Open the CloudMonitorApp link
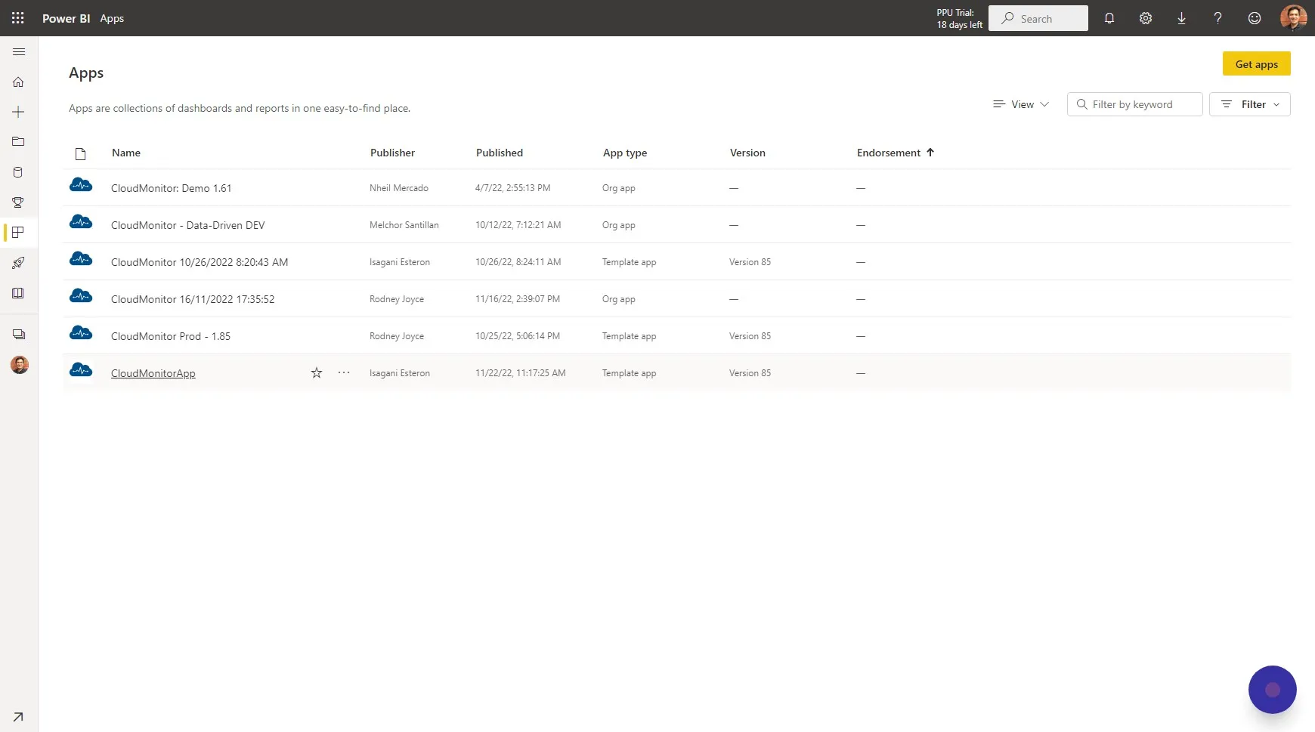The image size is (1315, 732). coord(153,373)
